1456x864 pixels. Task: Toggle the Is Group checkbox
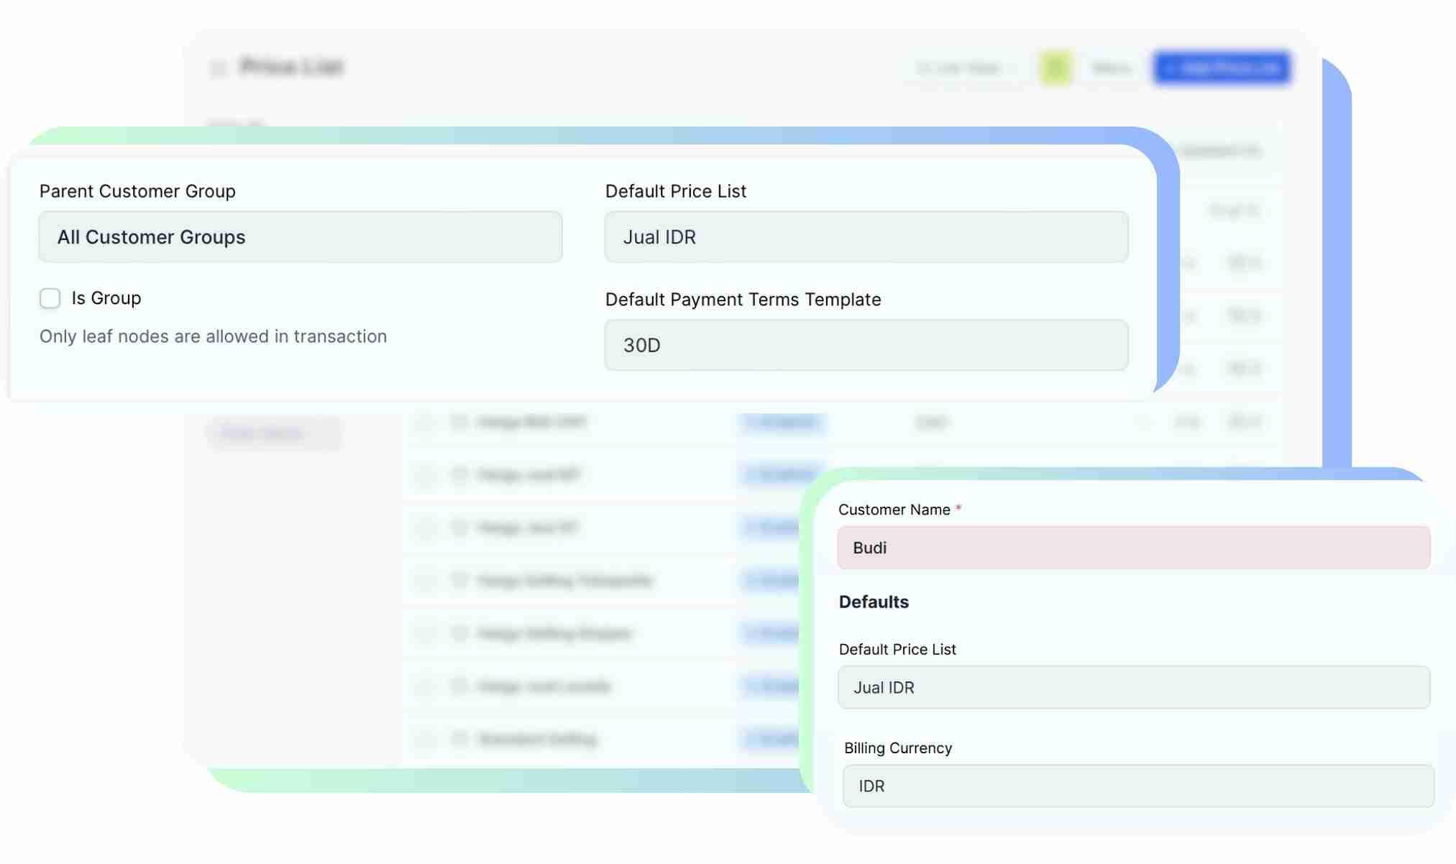[50, 298]
